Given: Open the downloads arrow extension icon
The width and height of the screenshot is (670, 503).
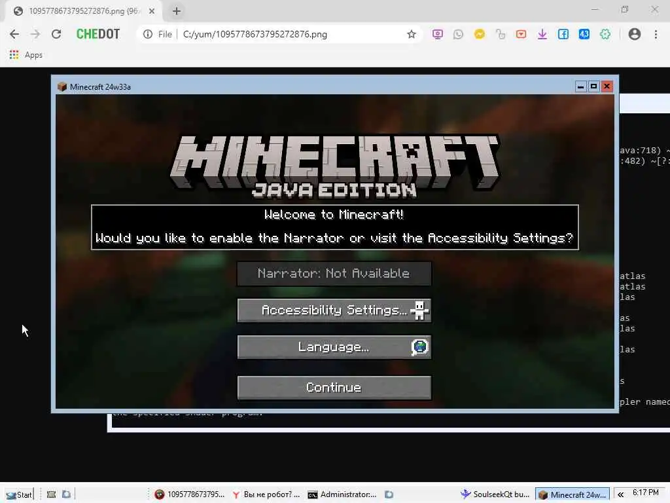Looking at the screenshot, I should (542, 34).
